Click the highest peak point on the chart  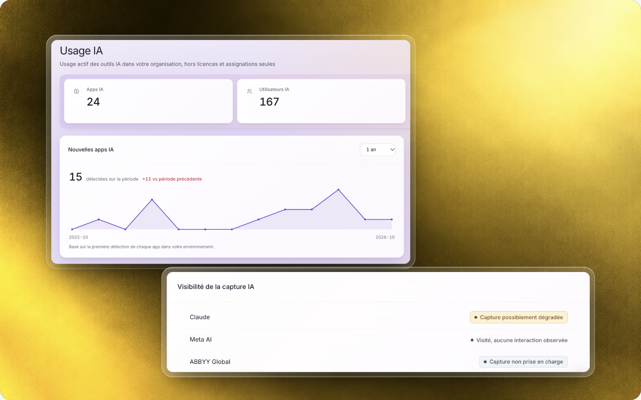pyautogui.click(x=339, y=190)
